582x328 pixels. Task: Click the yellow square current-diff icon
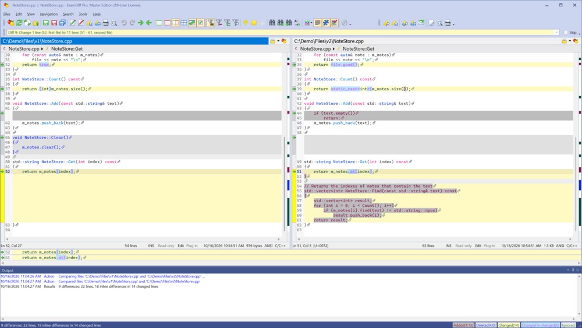pos(254,23)
